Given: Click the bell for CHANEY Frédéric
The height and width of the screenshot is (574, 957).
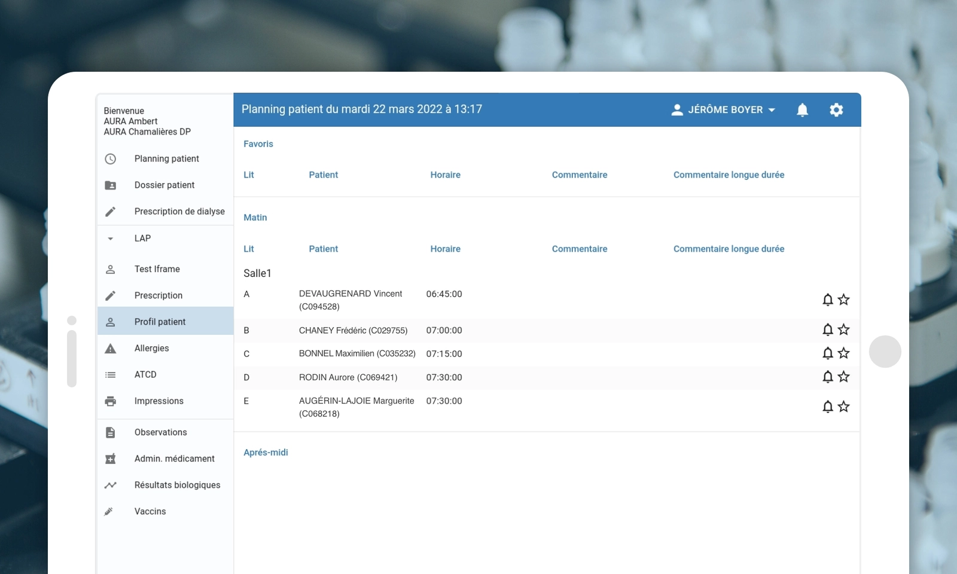Looking at the screenshot, I should point(828,329).
